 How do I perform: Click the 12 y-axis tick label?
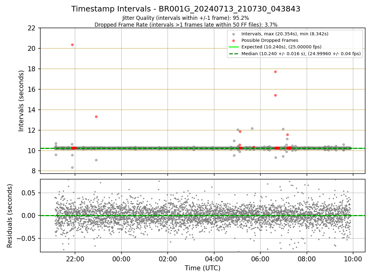coord(32,131)
